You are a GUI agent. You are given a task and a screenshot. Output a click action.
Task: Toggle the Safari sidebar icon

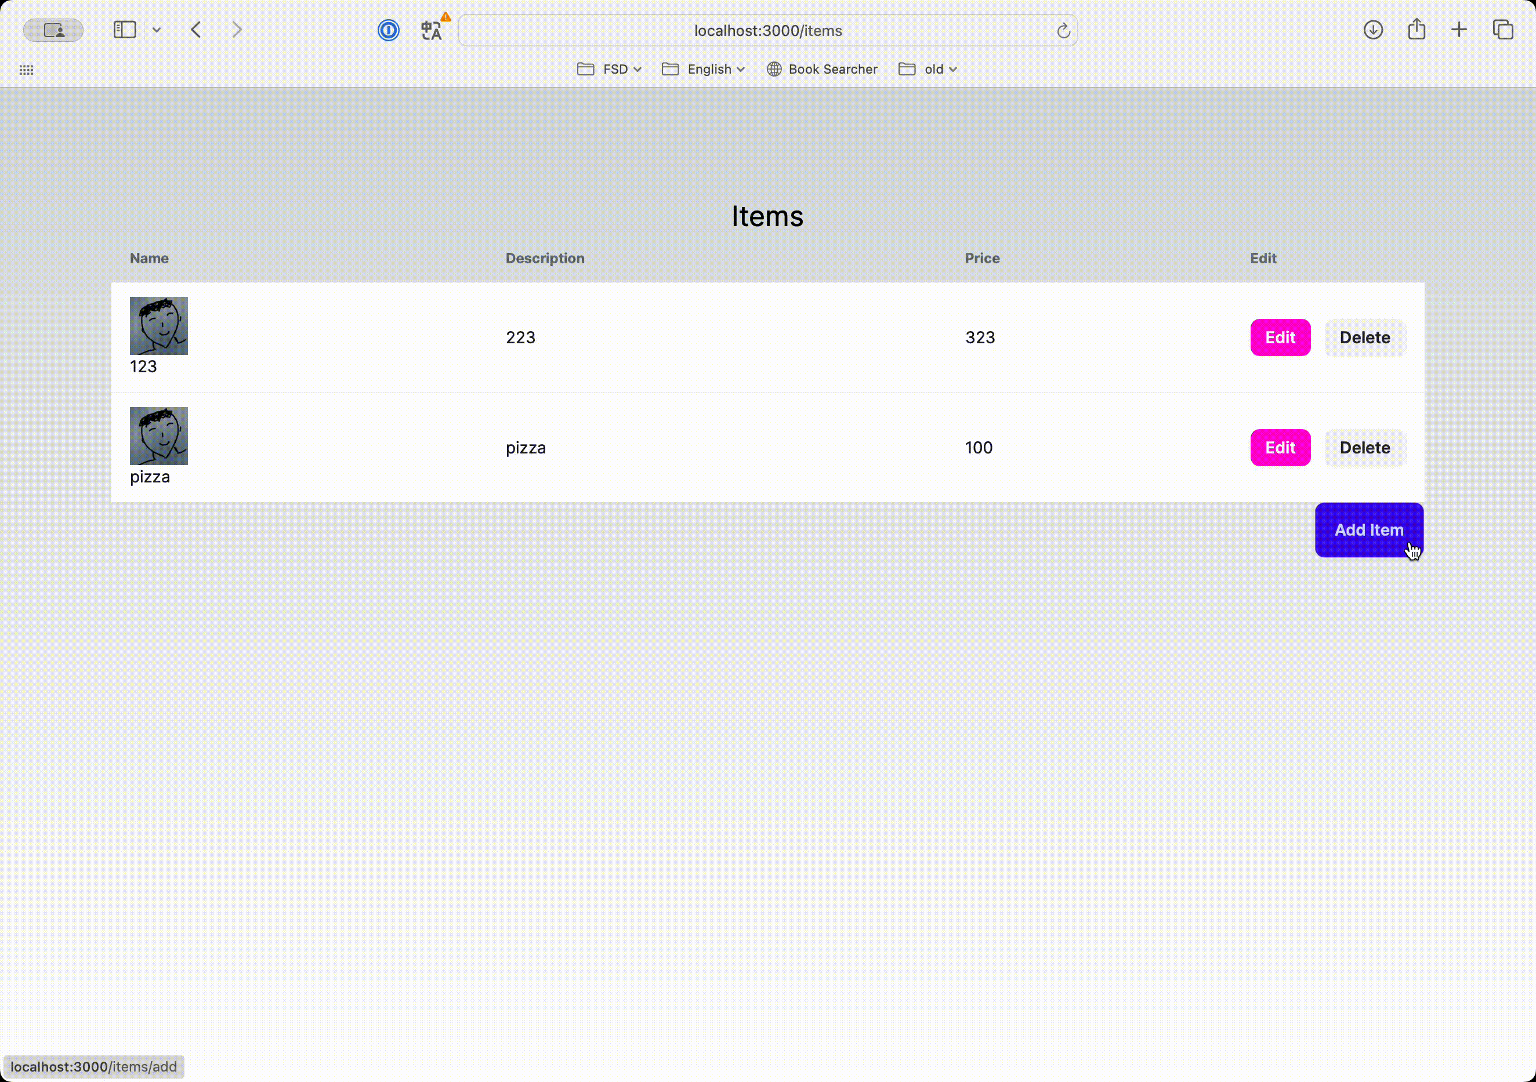[125, 30]
